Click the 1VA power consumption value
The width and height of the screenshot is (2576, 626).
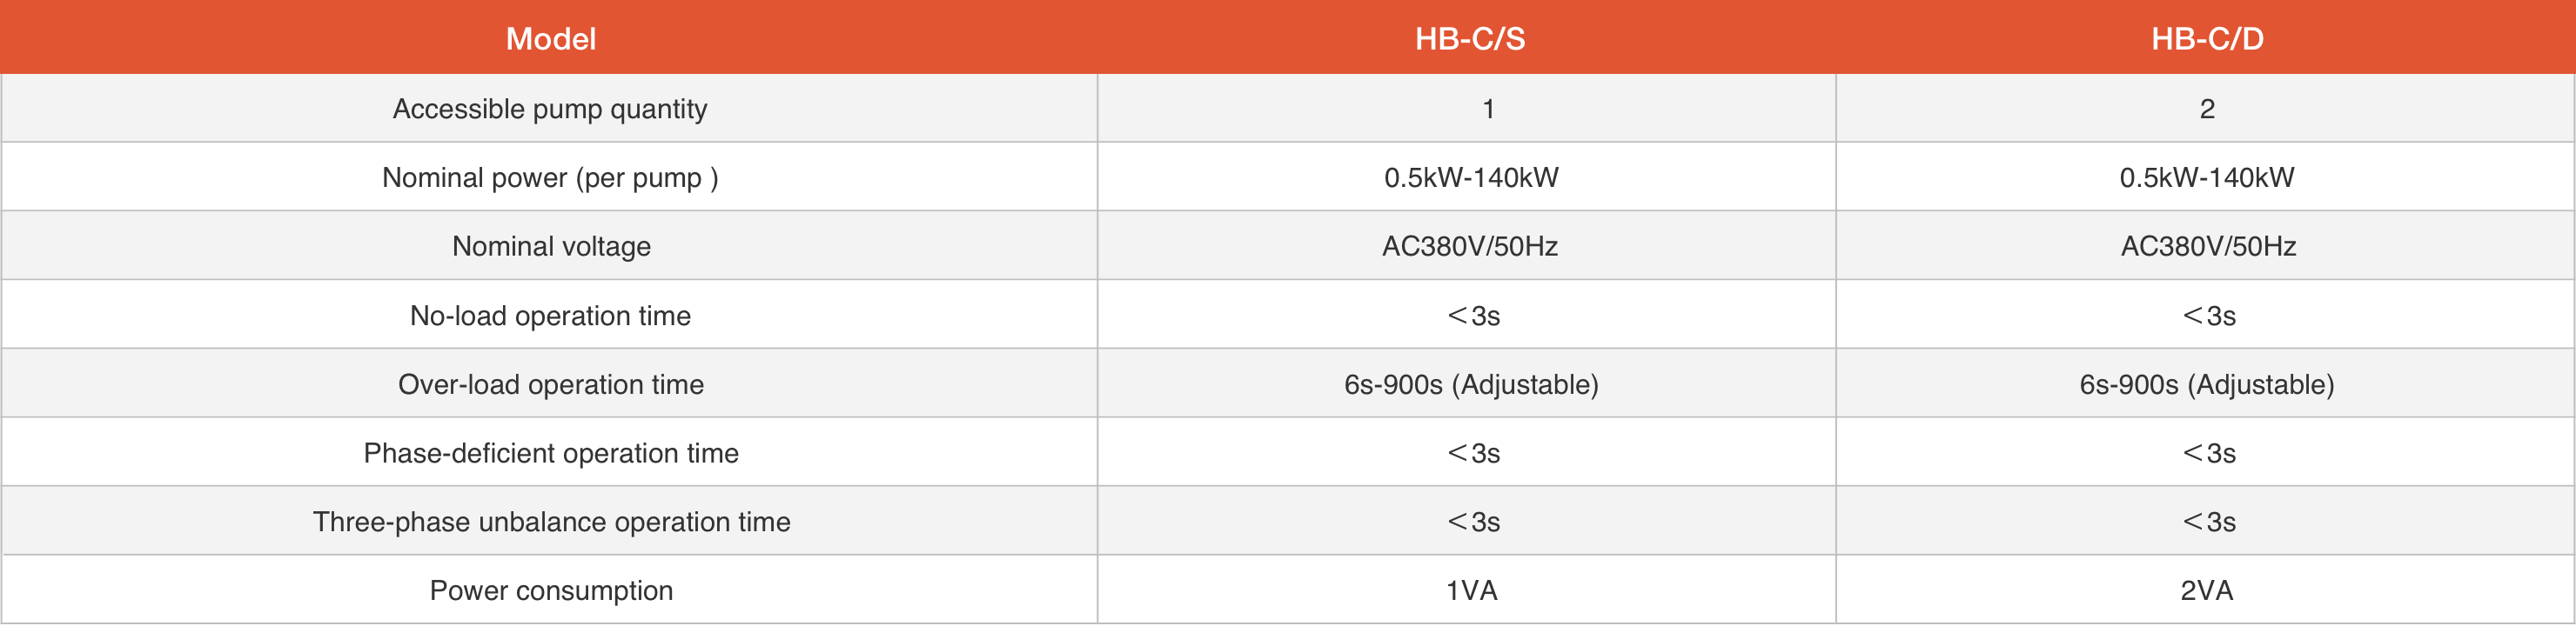(x=1471, y=591)
